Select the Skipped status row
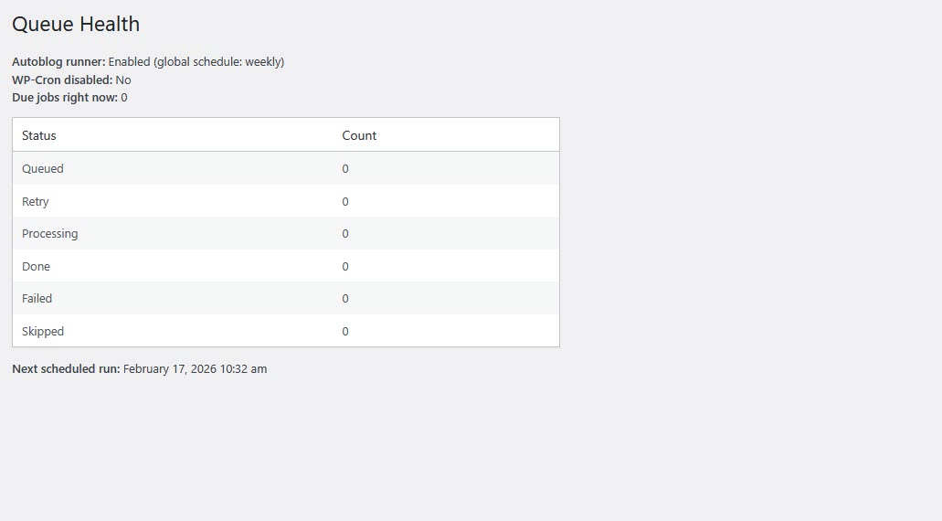Image resolution: width=942 pixels, height=521 pixels. point(43,332)
